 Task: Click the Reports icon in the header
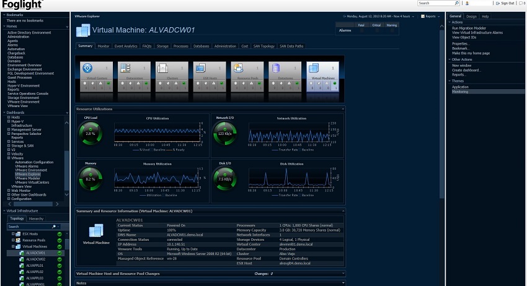pyautogui.click(x=423, y=16)
